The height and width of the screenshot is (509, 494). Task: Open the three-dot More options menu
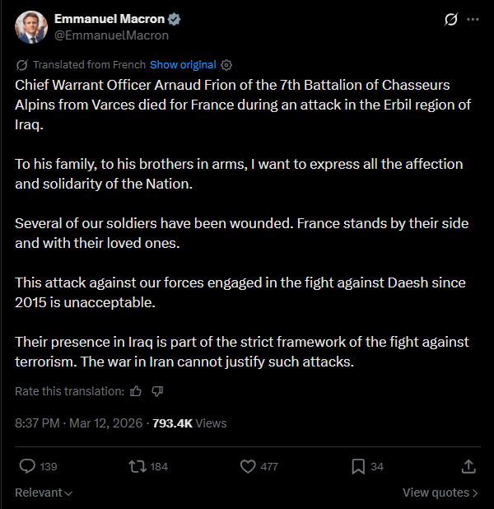click(473, 19)
